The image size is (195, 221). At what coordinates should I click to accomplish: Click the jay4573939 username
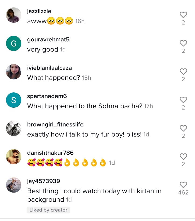44,181
